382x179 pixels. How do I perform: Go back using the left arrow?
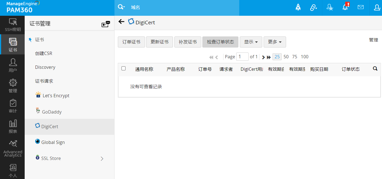click(x=121, y=22)
